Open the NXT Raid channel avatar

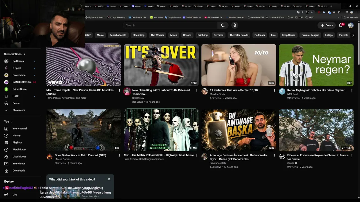point(282,91)
